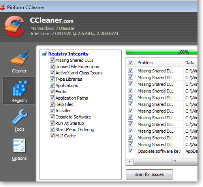Click the Tools sidebar label
The image size is (203, 187).
click(x=19, y=129)
